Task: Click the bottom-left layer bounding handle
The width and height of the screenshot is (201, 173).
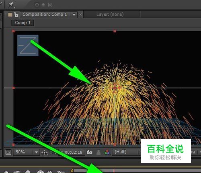Action: click(13, 145)
